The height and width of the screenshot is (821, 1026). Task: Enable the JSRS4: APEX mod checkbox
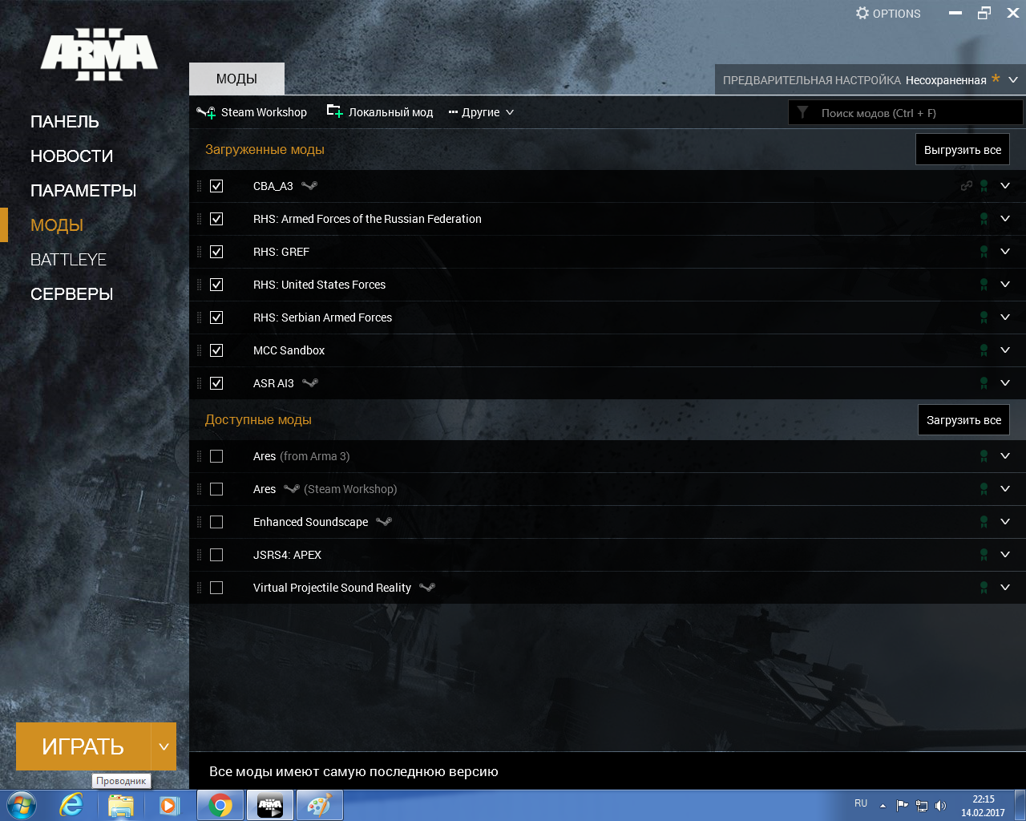pos(216,555)
